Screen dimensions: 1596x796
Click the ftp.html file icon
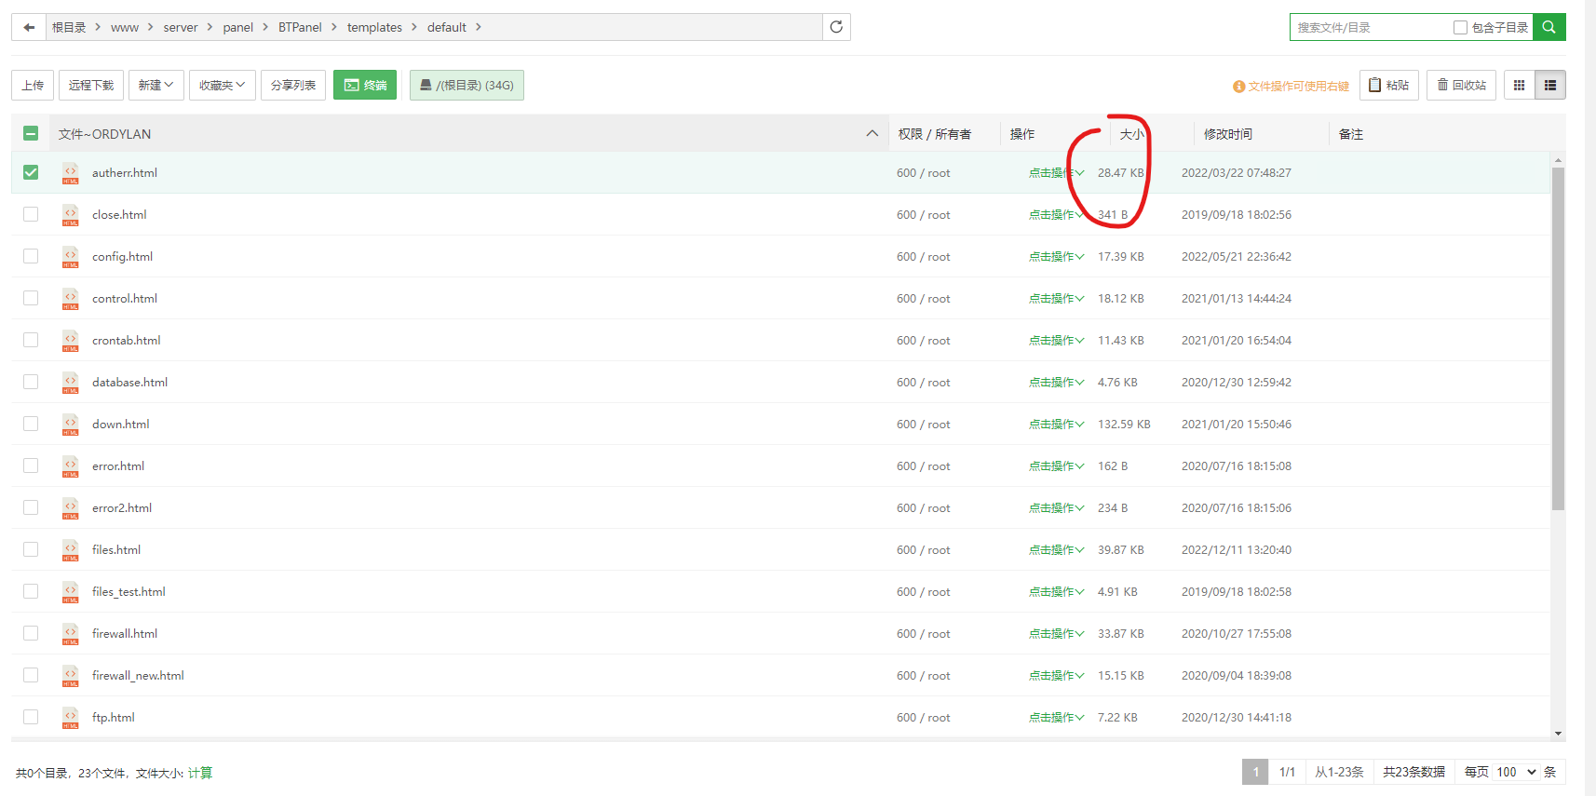tap(71, 718)
